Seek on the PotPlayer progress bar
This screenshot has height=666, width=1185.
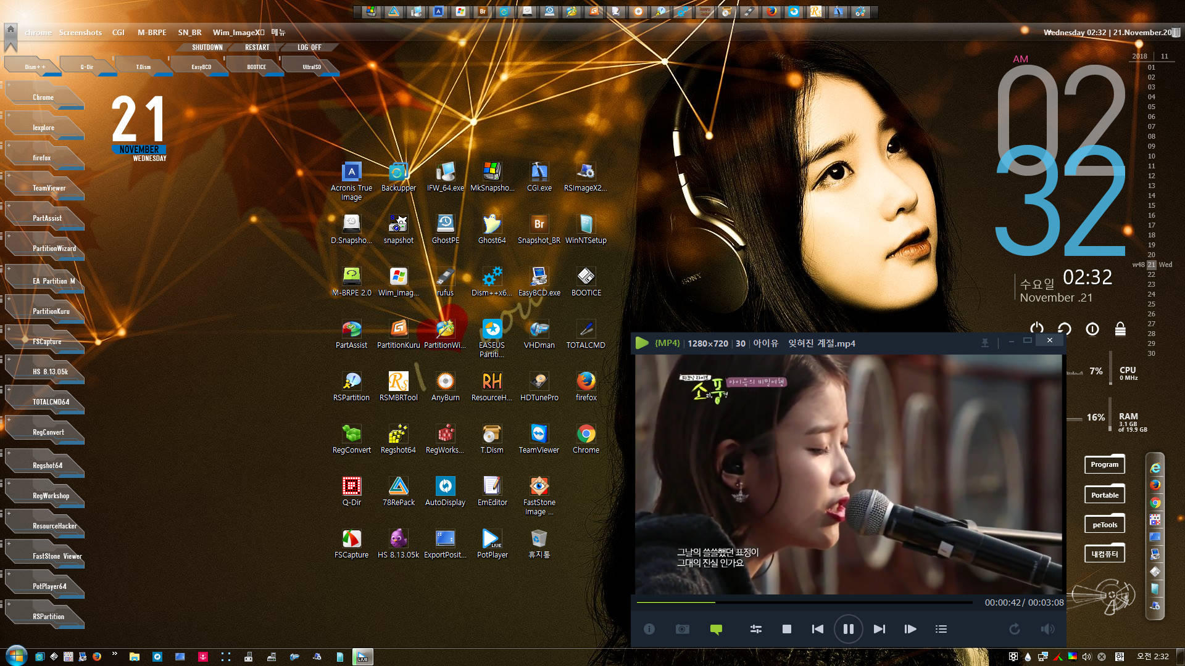coord(804,602)
